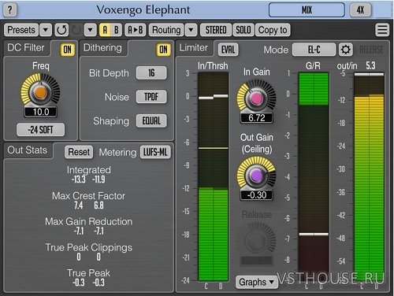Expand the Presets dropdown arrow
This screenshot has height=296, width=394.
pos(46,30)
